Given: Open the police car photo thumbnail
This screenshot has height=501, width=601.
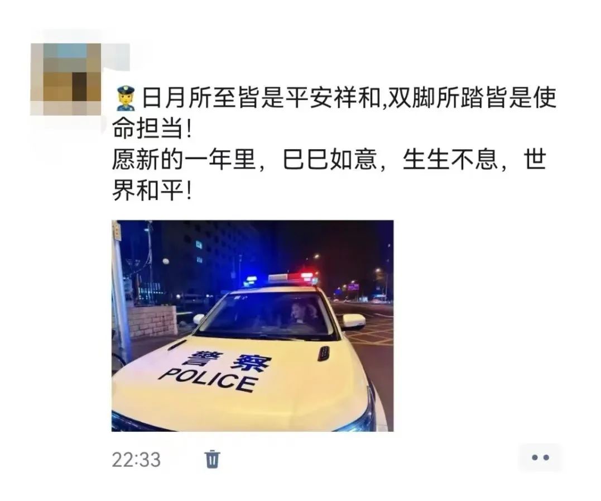Looking at the screenshot, I should 253,326.
